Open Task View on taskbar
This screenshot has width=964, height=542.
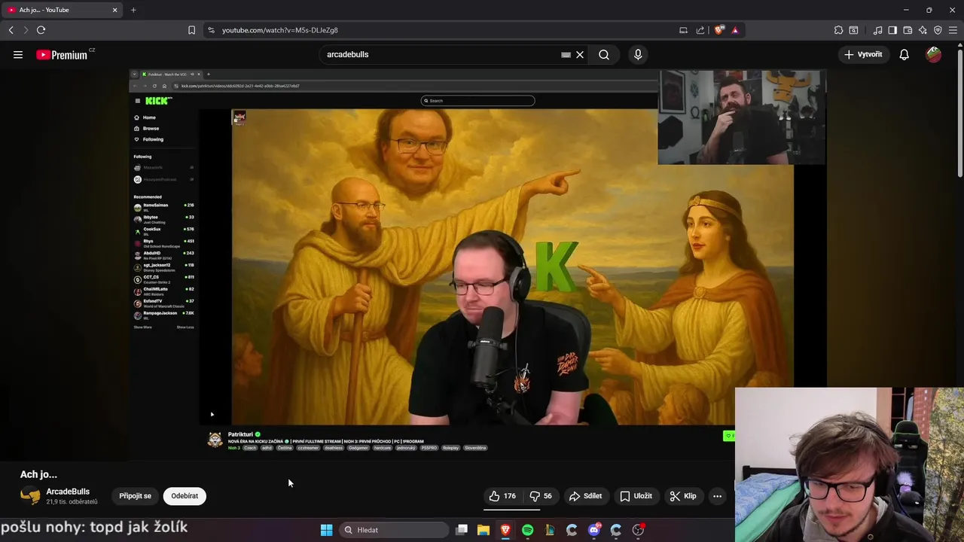tap(462, 530)
